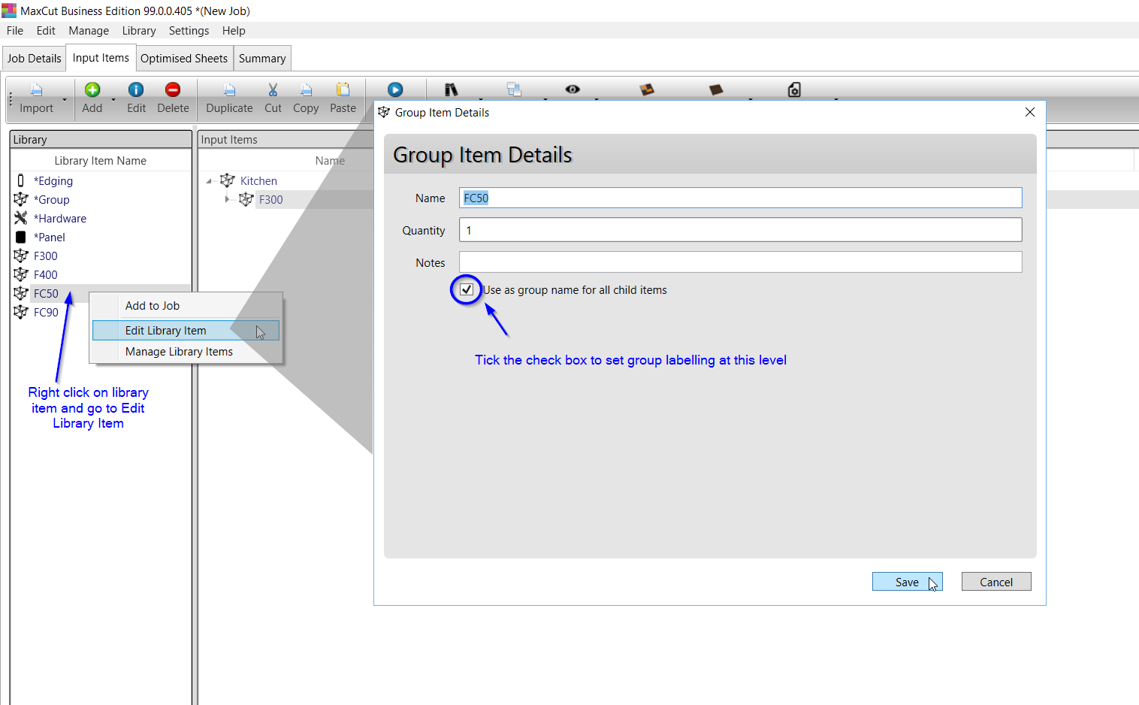1139x705 pixels.
Task: Select Kitchen in the Input Items tree
Action: click(x=258, y=181)
